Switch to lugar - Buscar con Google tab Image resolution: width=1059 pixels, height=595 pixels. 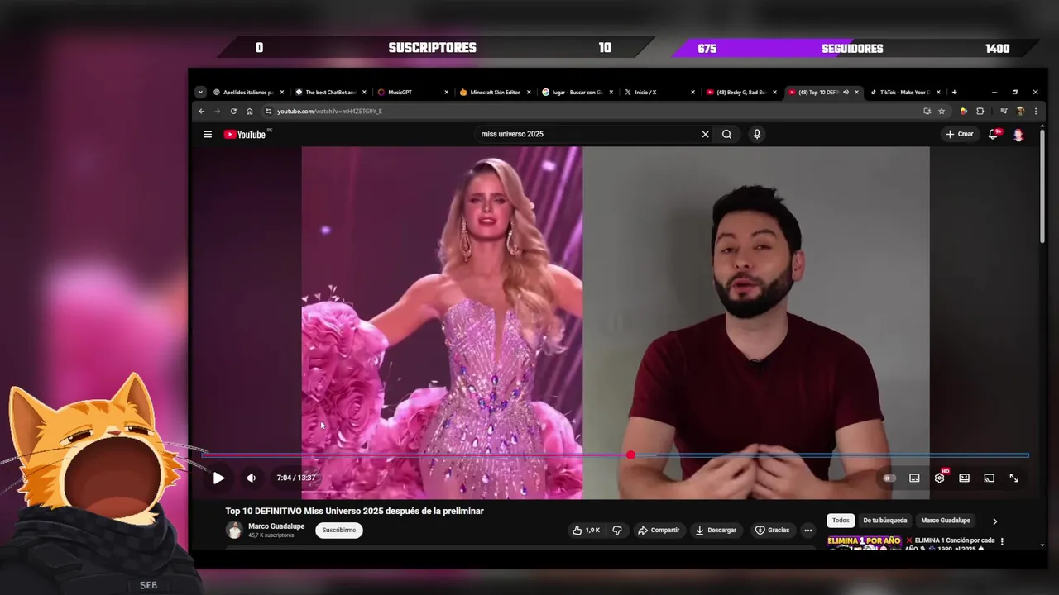click(x=577, y=92)
